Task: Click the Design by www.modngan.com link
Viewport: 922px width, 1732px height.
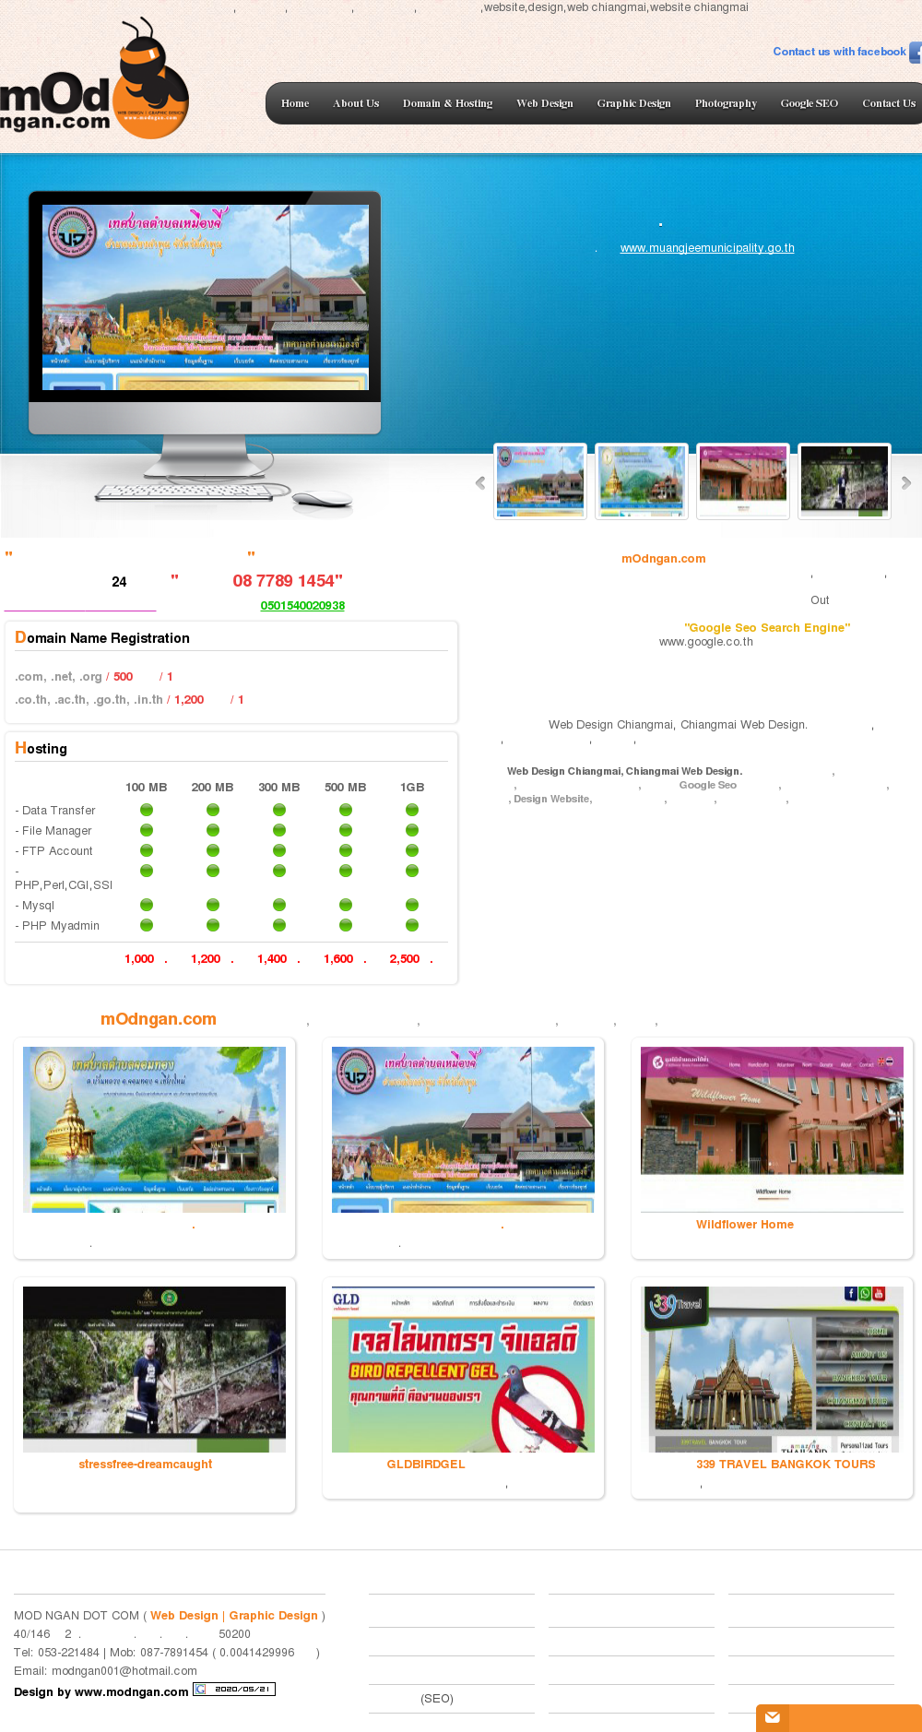Action: coord(101,1692)
